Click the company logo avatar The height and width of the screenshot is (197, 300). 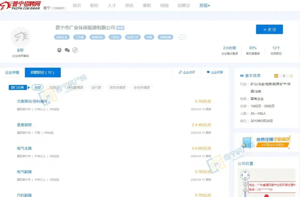pos(21,37)
